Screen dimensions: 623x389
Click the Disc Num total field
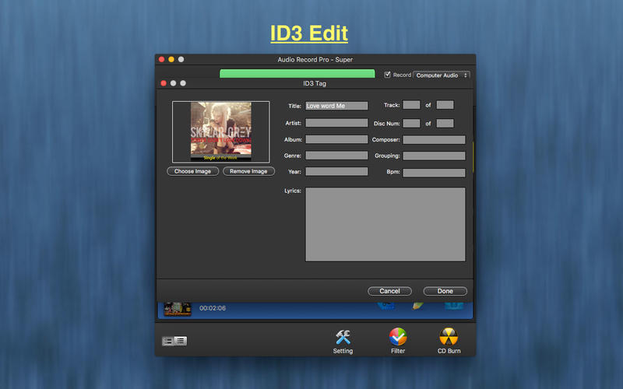coord(445,123)
